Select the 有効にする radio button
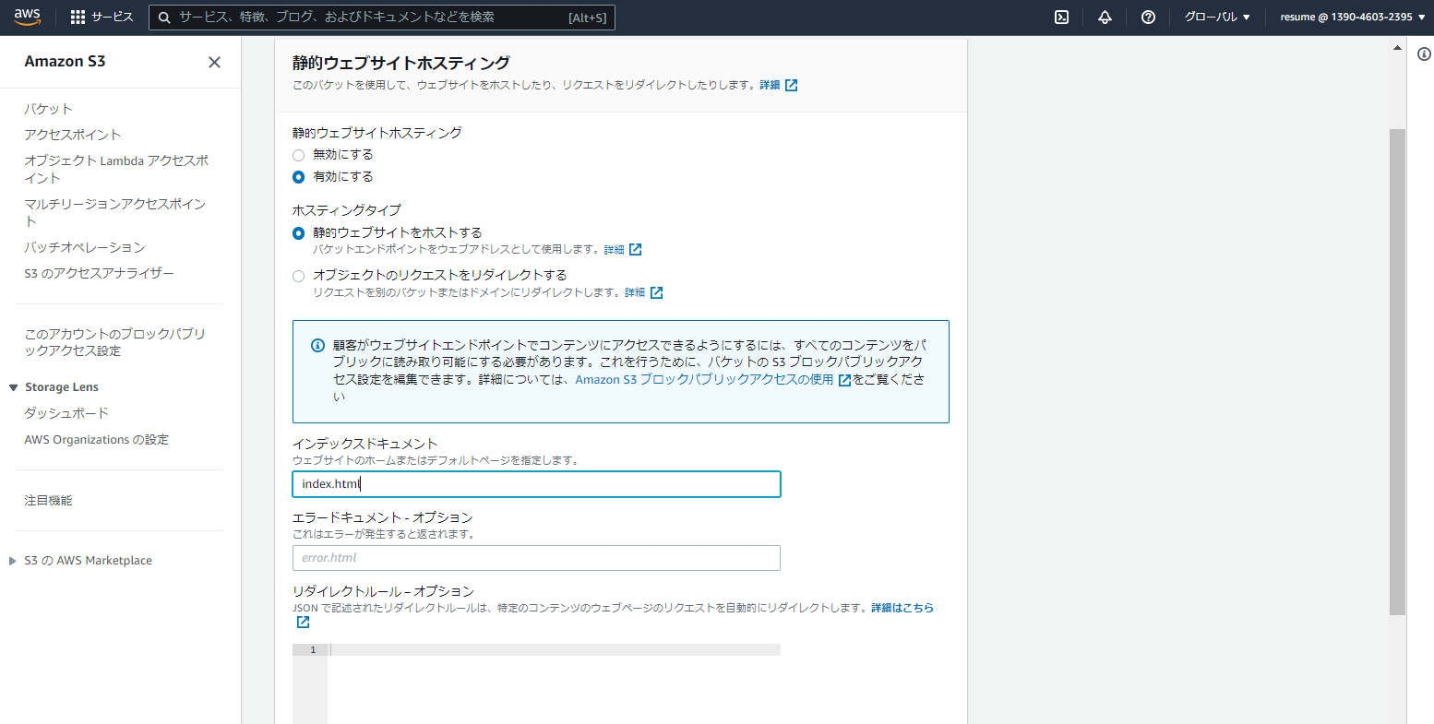 tap(298, 177)
